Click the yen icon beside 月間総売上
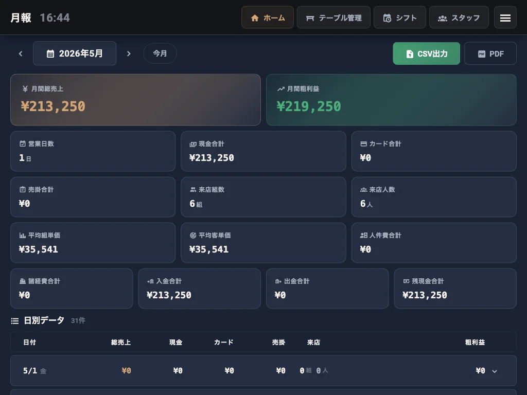The height and width of the screenshot is (395, 527). coord(25,89)
